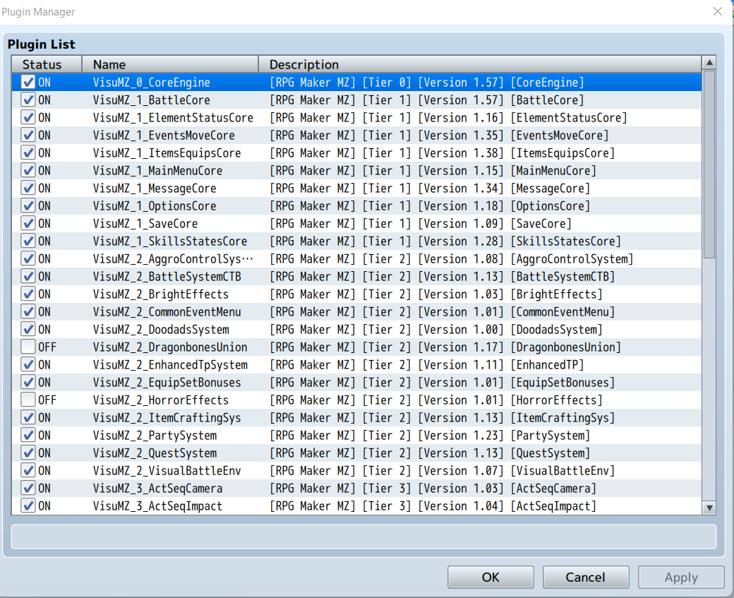This screenshot has height=598, width=734.
Task: Select the VisuMZ_3_ActSeqCamera plugin name
Action: coord(158,489)
